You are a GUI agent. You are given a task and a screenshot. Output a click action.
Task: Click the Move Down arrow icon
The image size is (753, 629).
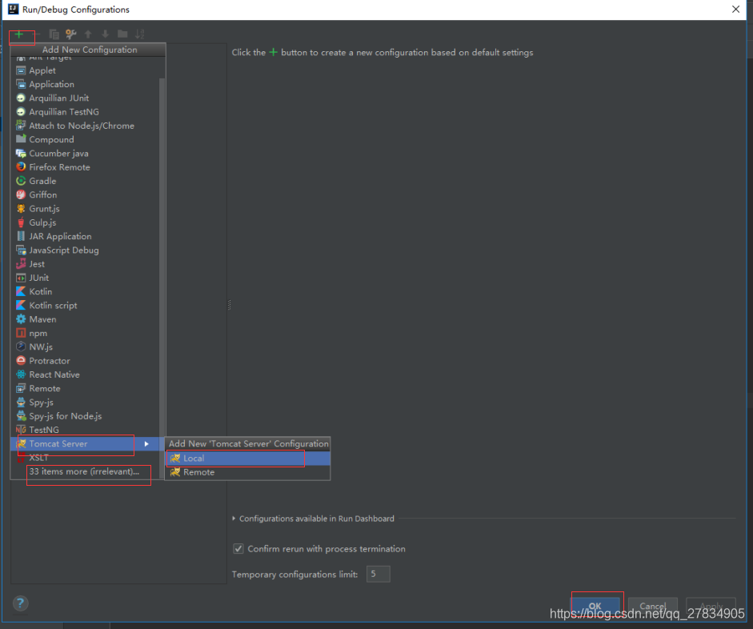point(105,34)
